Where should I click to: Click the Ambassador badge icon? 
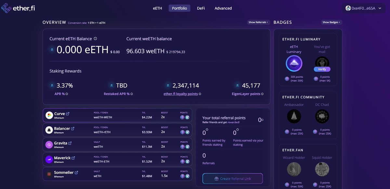(294, 116)
